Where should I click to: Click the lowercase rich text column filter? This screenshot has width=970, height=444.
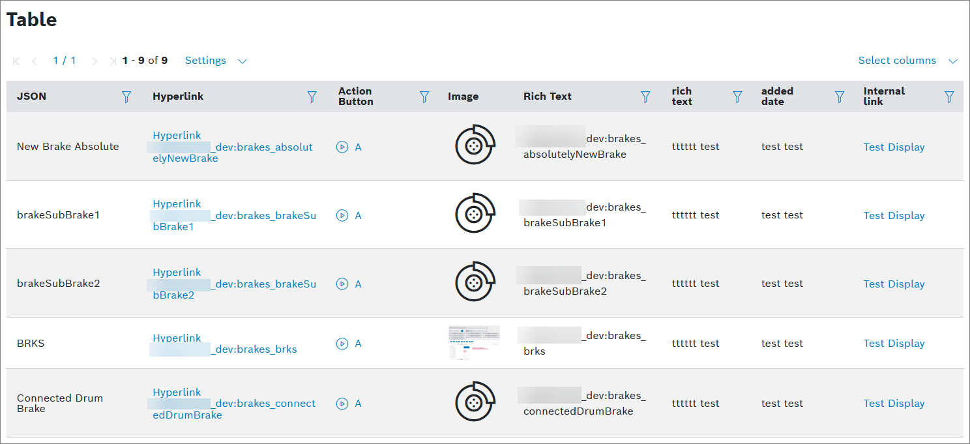(x=737, y=97)
